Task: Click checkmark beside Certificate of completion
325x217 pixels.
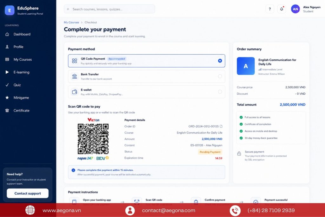Action: tap(241, 124)
